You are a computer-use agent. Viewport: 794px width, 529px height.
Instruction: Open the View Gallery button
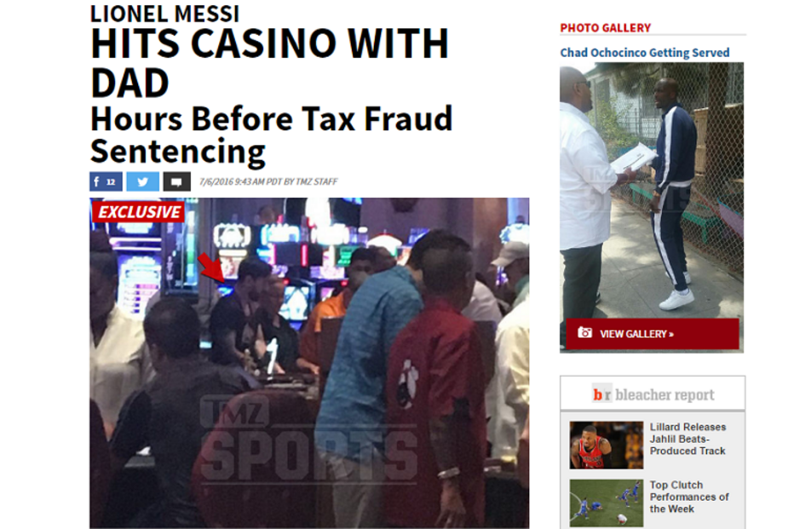(x=653, y=334)
